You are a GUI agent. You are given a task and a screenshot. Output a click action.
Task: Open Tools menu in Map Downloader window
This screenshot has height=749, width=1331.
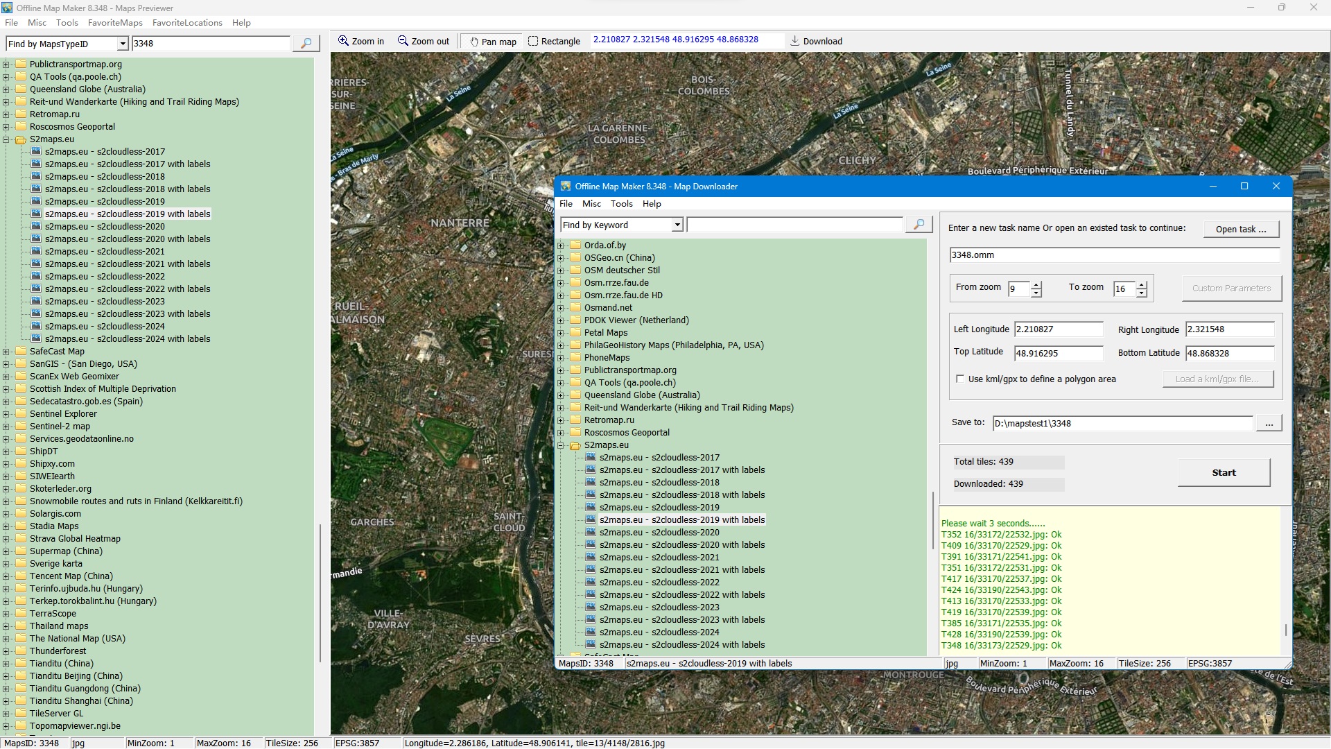[x=621, y=204]
